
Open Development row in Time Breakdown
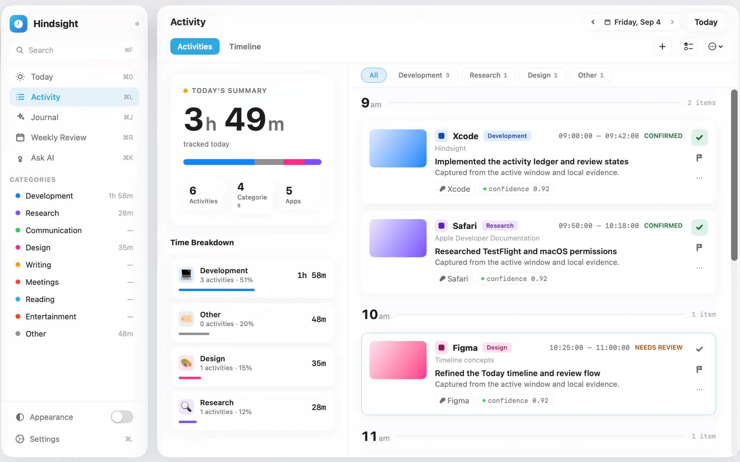coord(252,278)
